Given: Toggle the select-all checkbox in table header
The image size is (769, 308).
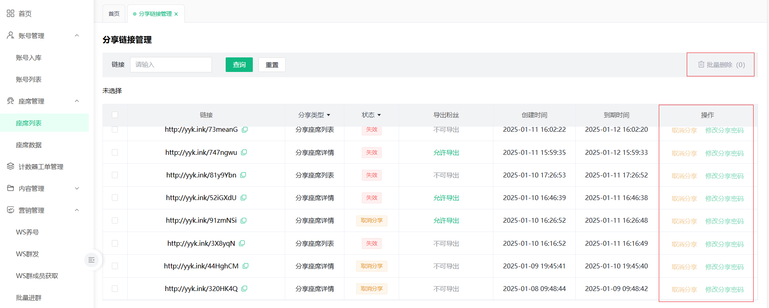Looking at the screenshot, I should [x=115, y=115].
